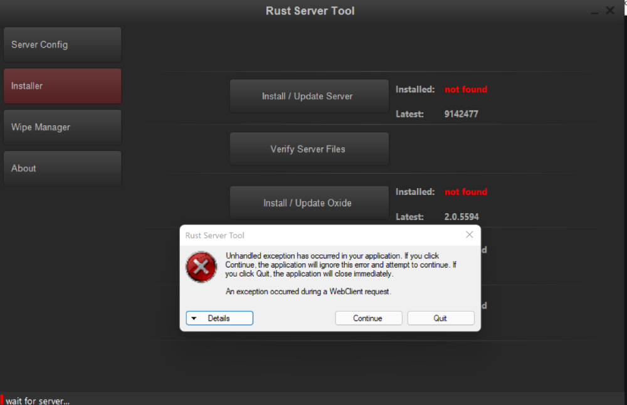Click the Oxide latest version 2.0.5594
Image resolution: width=627 pixels, height=405 pixels.
tap(461, 217)
